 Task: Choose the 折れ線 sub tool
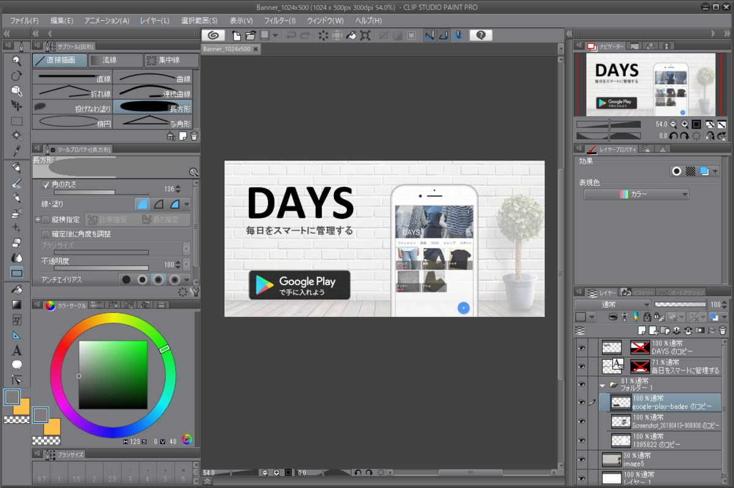[73, 92]
